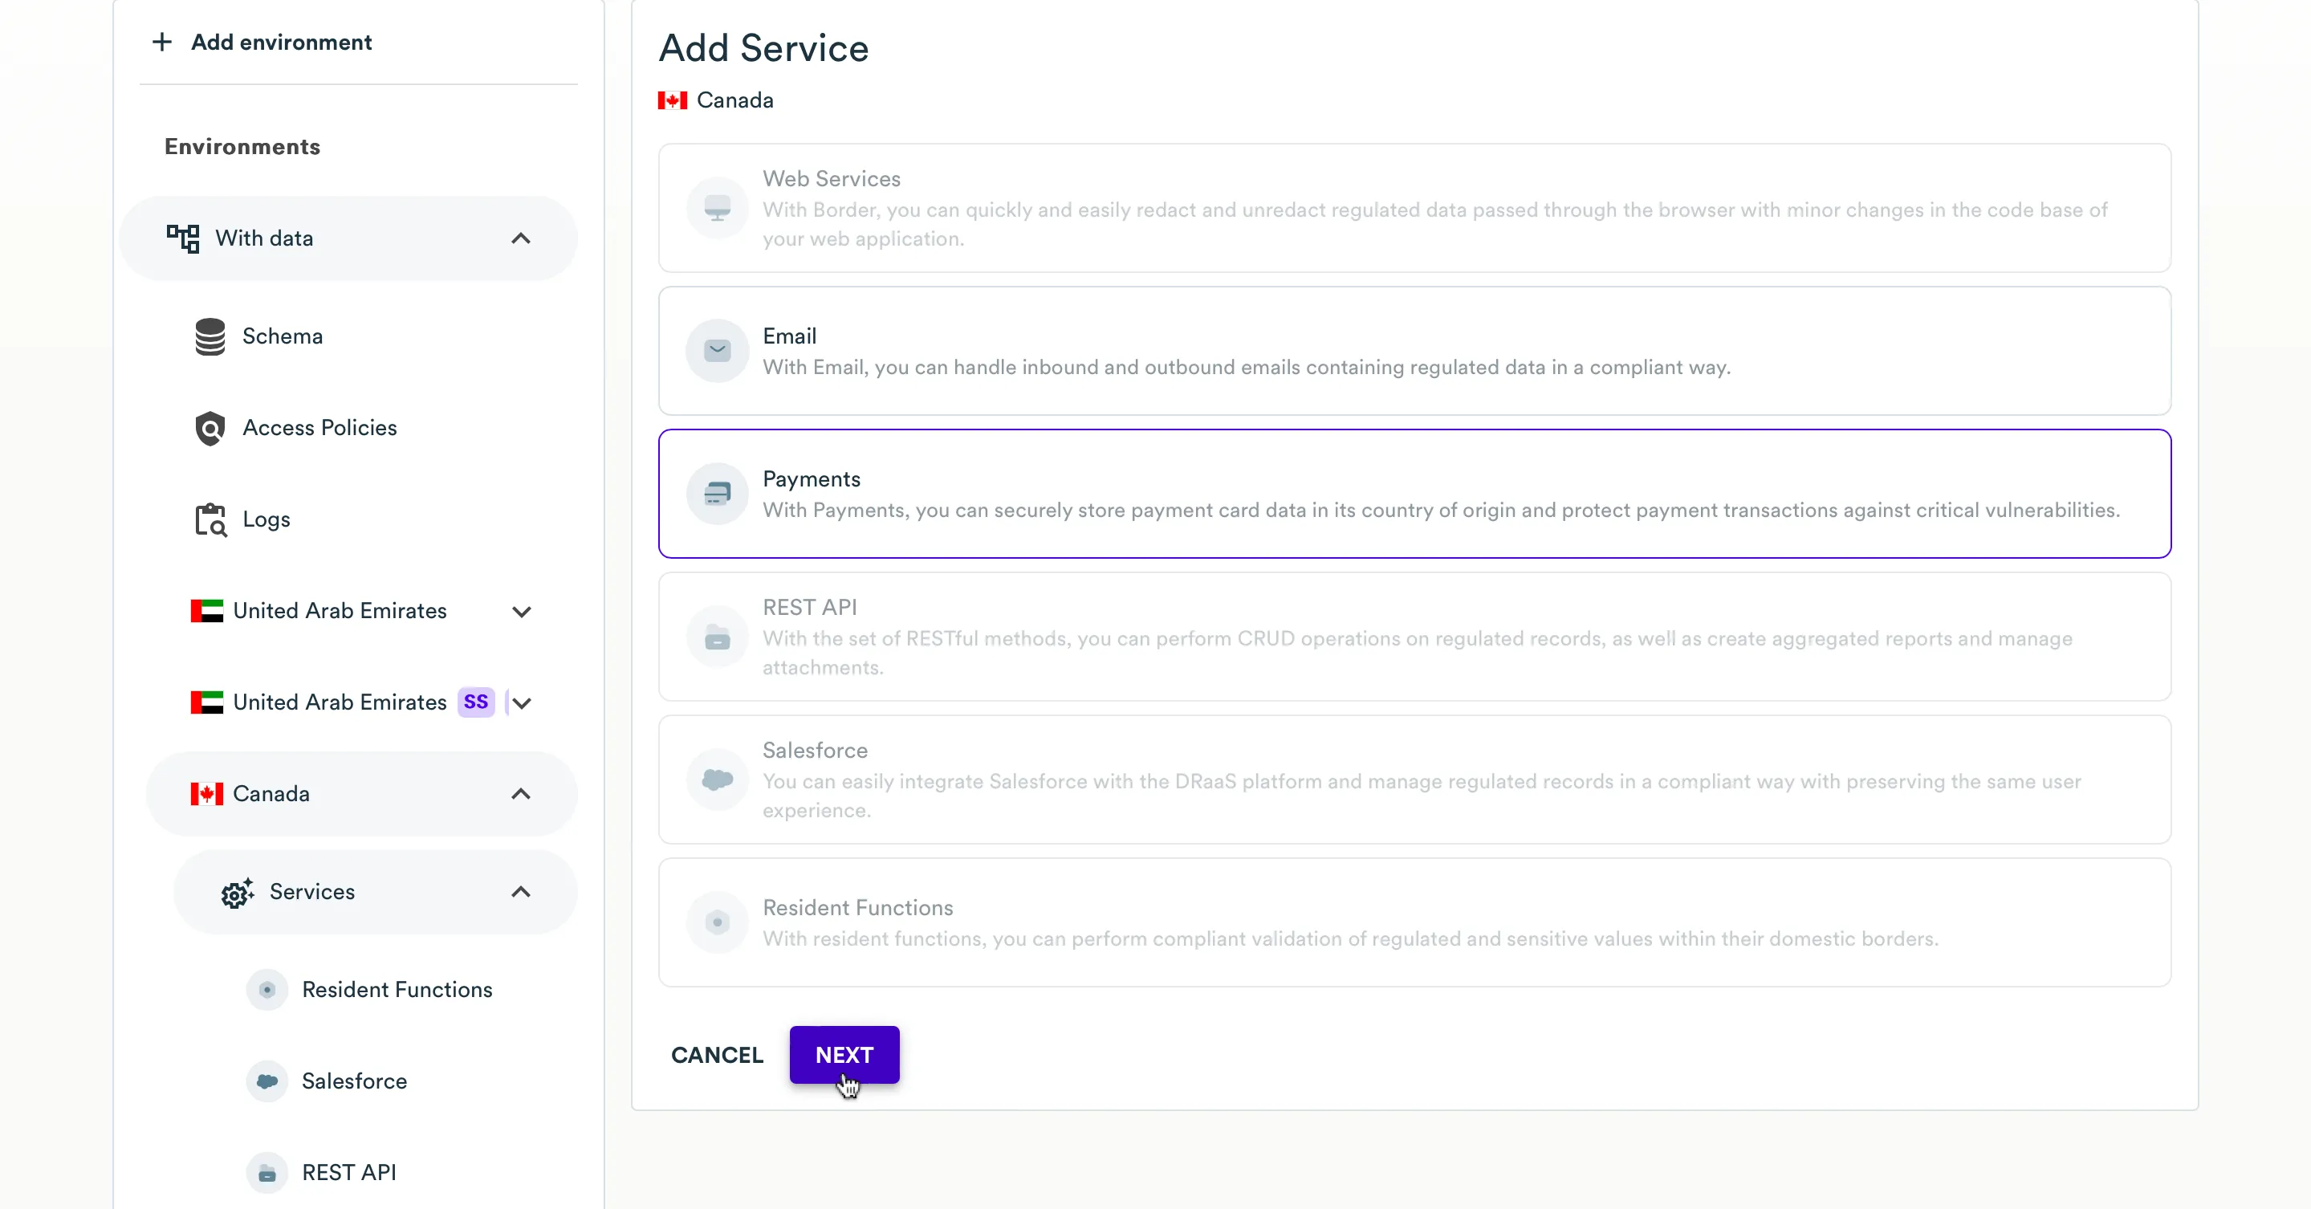2311x1209 pixels.
Task: Click CANCEL to abort adding service
Action: click(x=717, y=1055)
